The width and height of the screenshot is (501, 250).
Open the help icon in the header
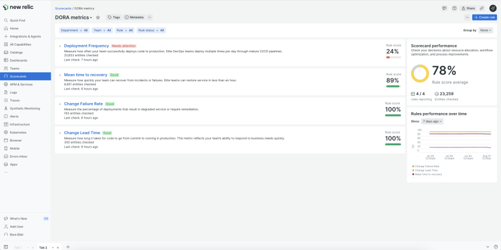click(454, 8)
